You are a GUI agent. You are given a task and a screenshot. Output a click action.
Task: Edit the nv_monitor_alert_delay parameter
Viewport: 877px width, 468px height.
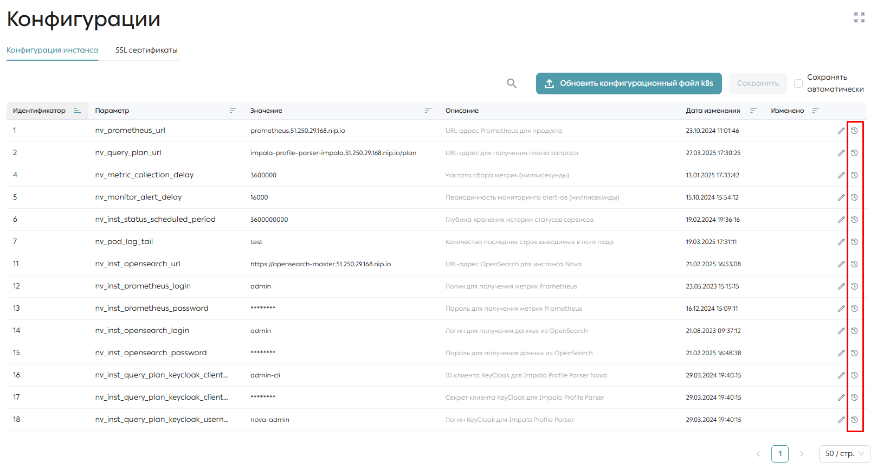point(841,197)
